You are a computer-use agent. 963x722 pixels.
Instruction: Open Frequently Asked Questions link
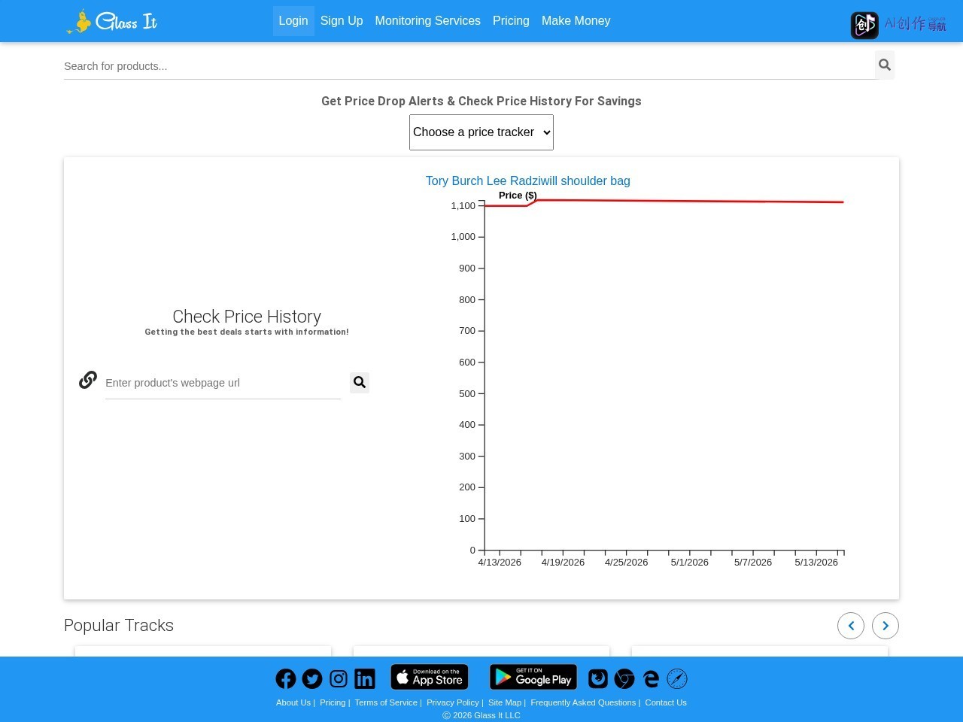click(583, 702)
